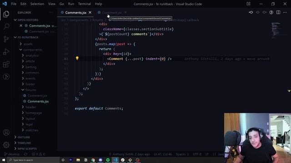This screenshot has height=163, width=291.
Task: Open Explorer Views and More Actions ellipsis
Action: pos(50,12)
